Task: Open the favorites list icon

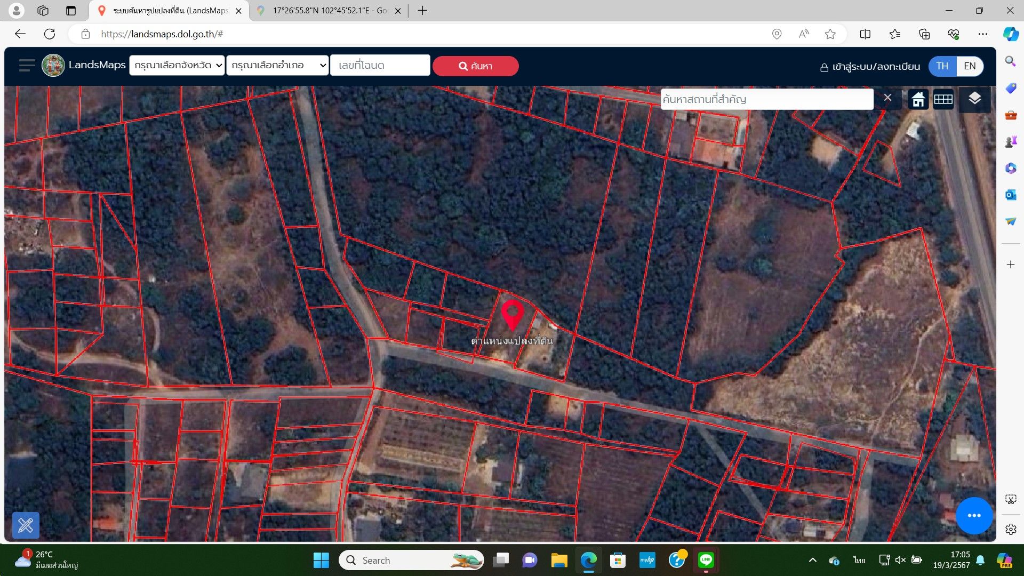Action: pyautogui.click(x=895, y=34)
